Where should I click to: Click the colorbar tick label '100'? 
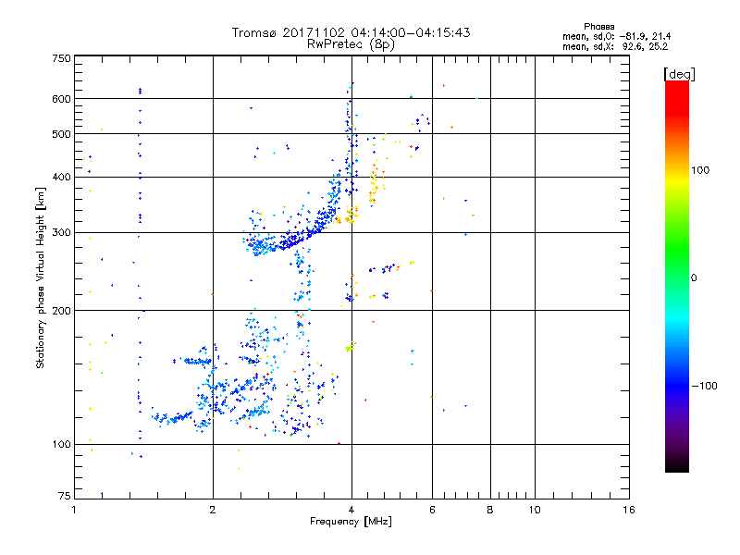(x=700, y=170)
